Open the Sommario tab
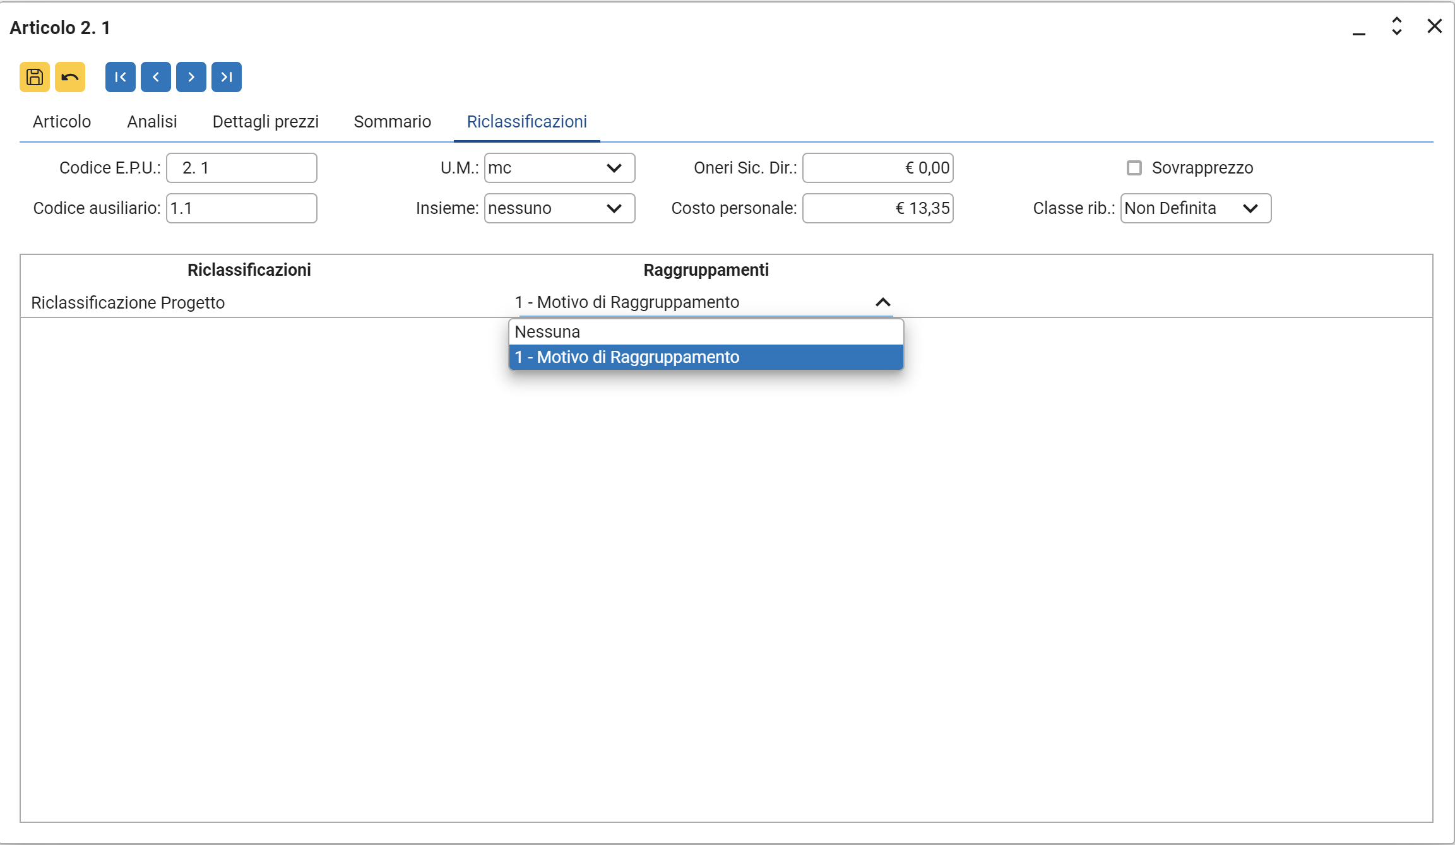 tap(392, 122)
